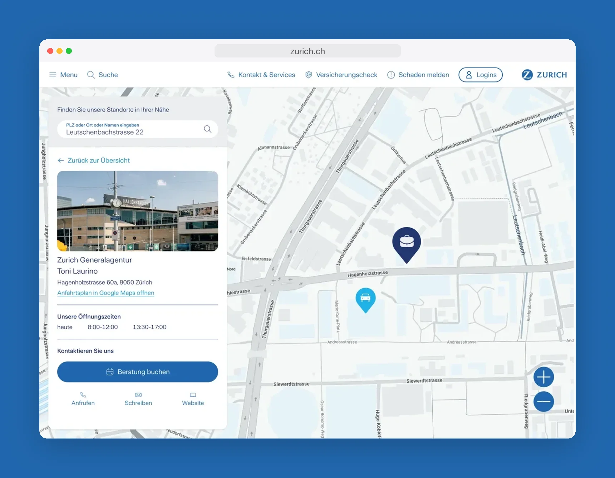Go back via Zurück zur Übersicht
Image resolution: width=615 pixels, height=478 pixels.
[x=94, y=160]
